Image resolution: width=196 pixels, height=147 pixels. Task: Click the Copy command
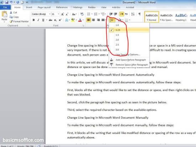[14, 17]
